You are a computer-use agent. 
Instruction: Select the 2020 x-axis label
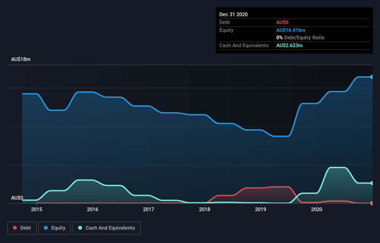[317, 209]
